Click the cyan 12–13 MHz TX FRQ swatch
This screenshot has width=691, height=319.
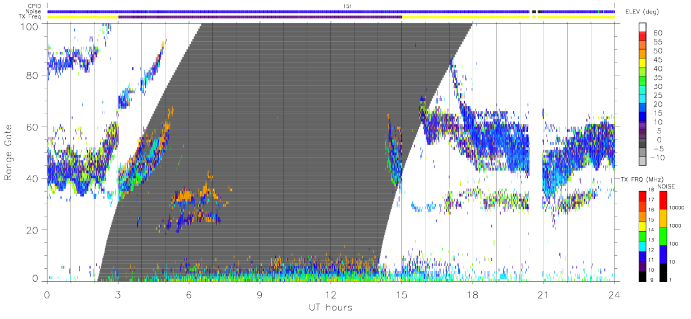[643, 246]
